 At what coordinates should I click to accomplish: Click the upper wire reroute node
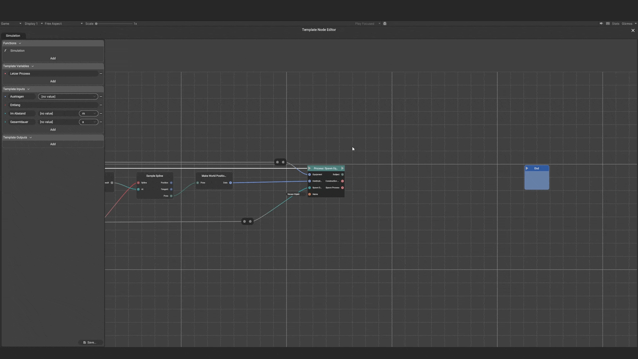(280, 162)
